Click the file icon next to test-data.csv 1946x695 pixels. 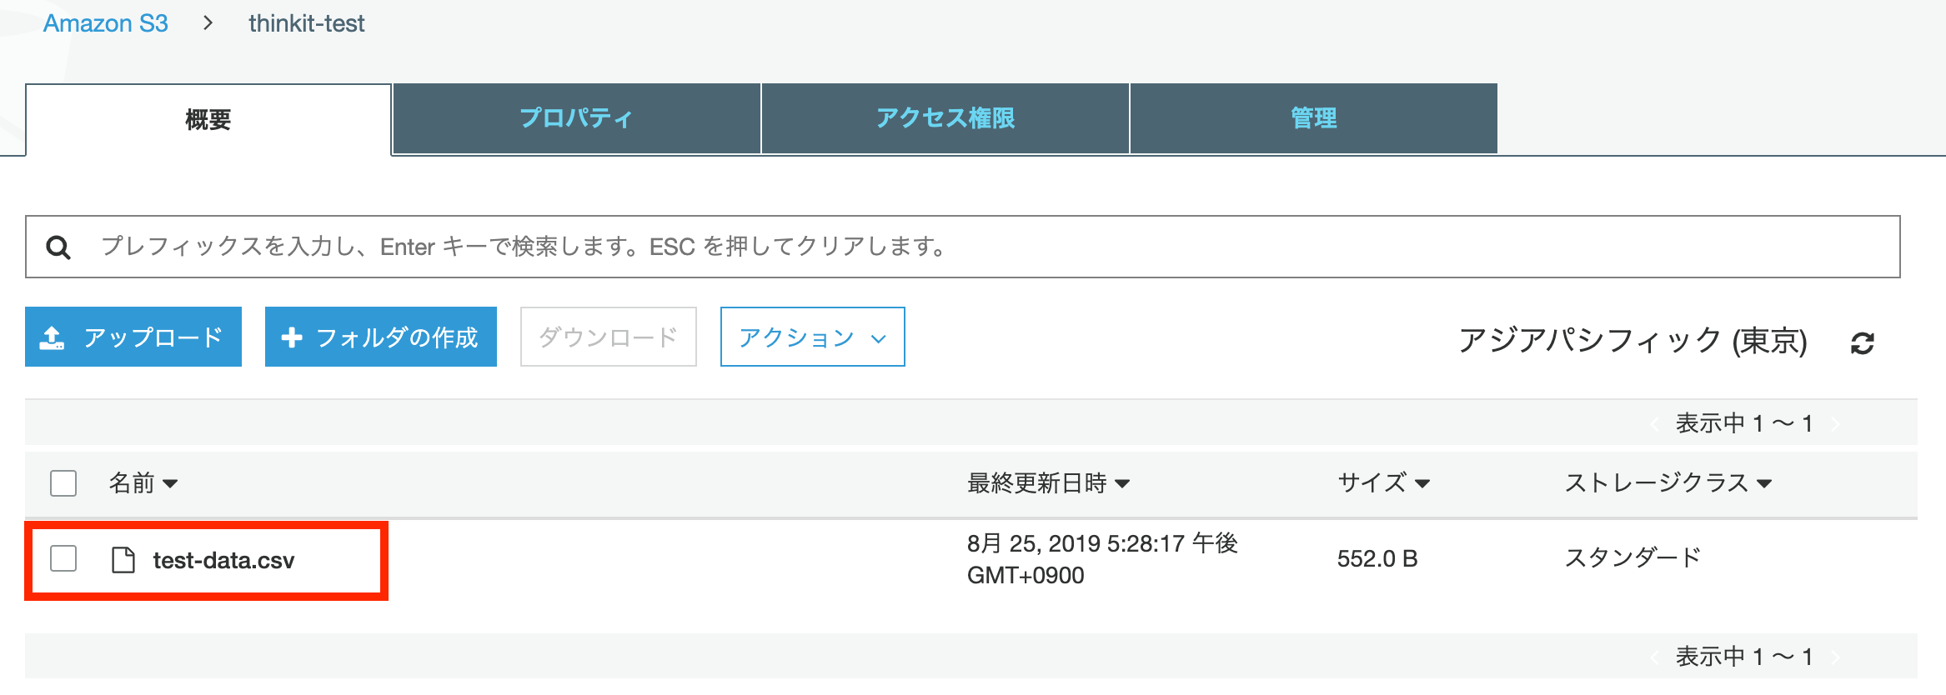pos(123,560)
